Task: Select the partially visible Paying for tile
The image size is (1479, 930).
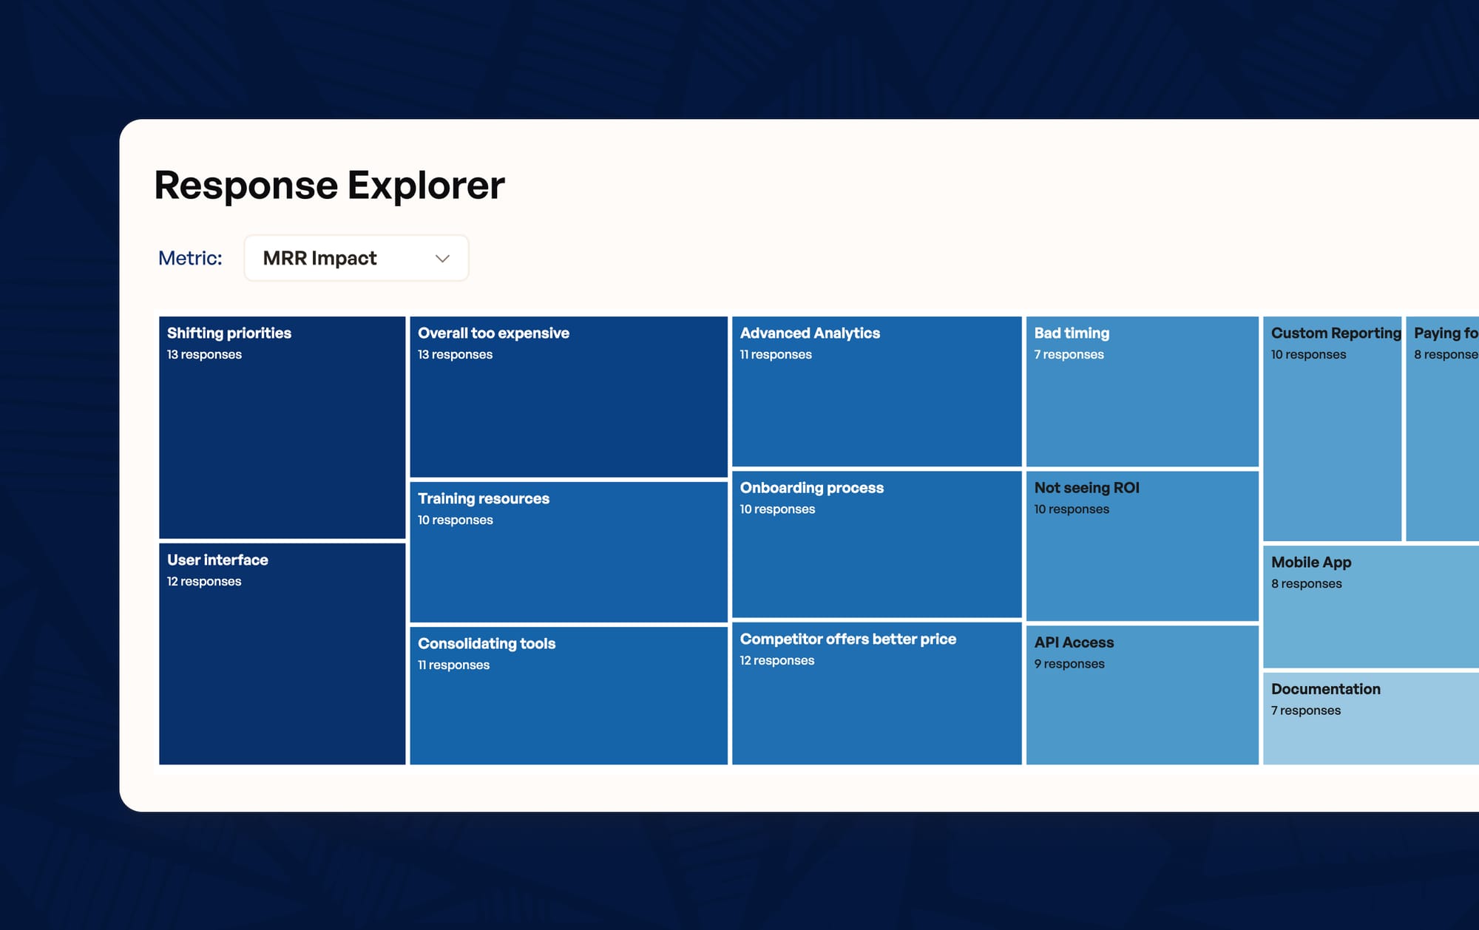Action: pos(1442,429)
